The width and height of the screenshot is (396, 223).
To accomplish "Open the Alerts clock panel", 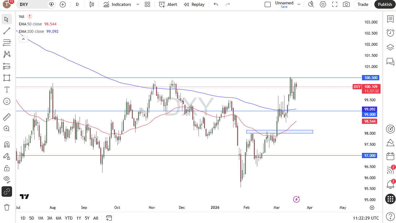I will click(390, 33).
